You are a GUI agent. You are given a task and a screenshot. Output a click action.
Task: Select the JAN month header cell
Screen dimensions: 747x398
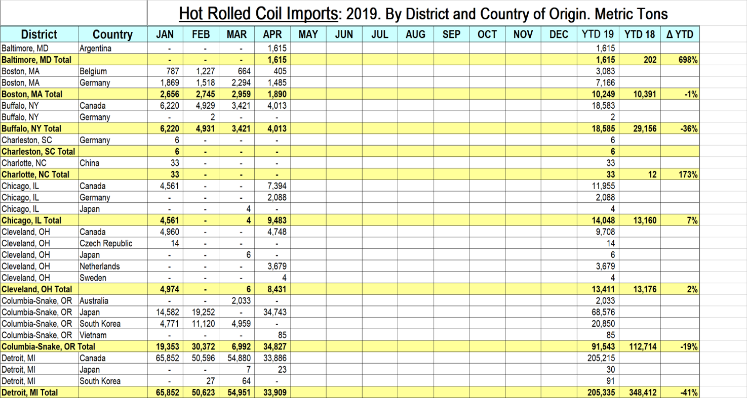[x=165, y=34]
